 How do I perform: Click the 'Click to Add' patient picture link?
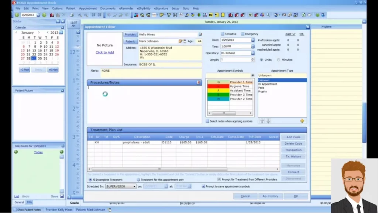[x=105, y=52]
